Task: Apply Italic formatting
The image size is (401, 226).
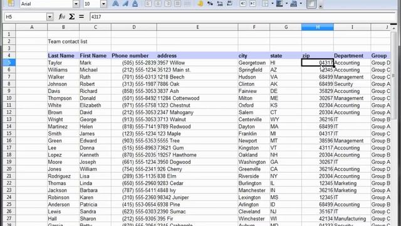Action: 125,4
